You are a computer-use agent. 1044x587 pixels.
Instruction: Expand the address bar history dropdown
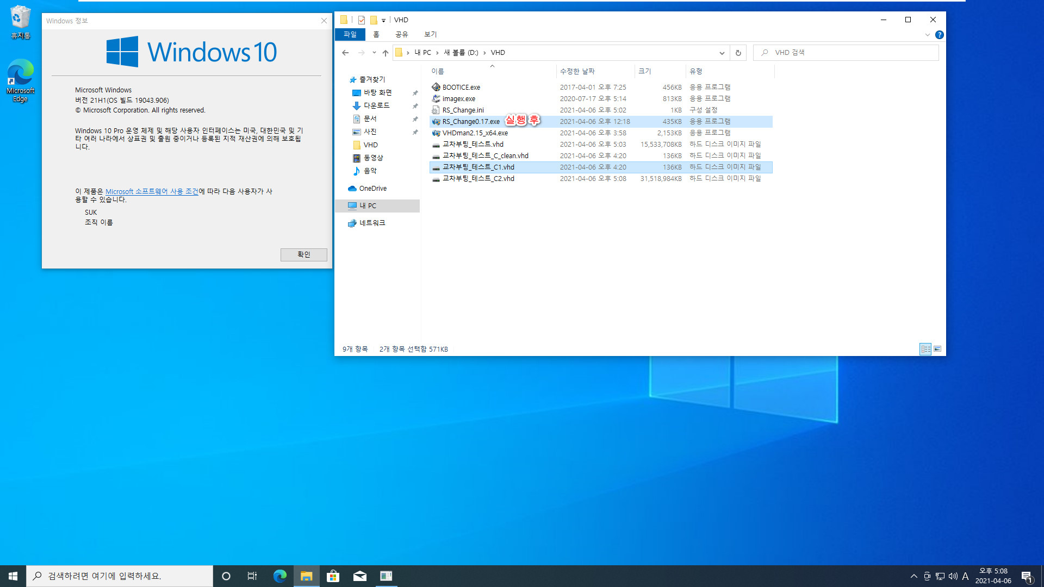point(722,53)
